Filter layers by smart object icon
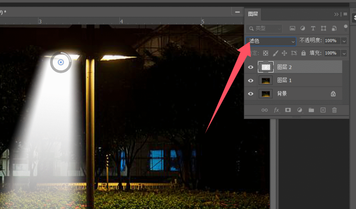The image size is (356, 209). point(334,29)
